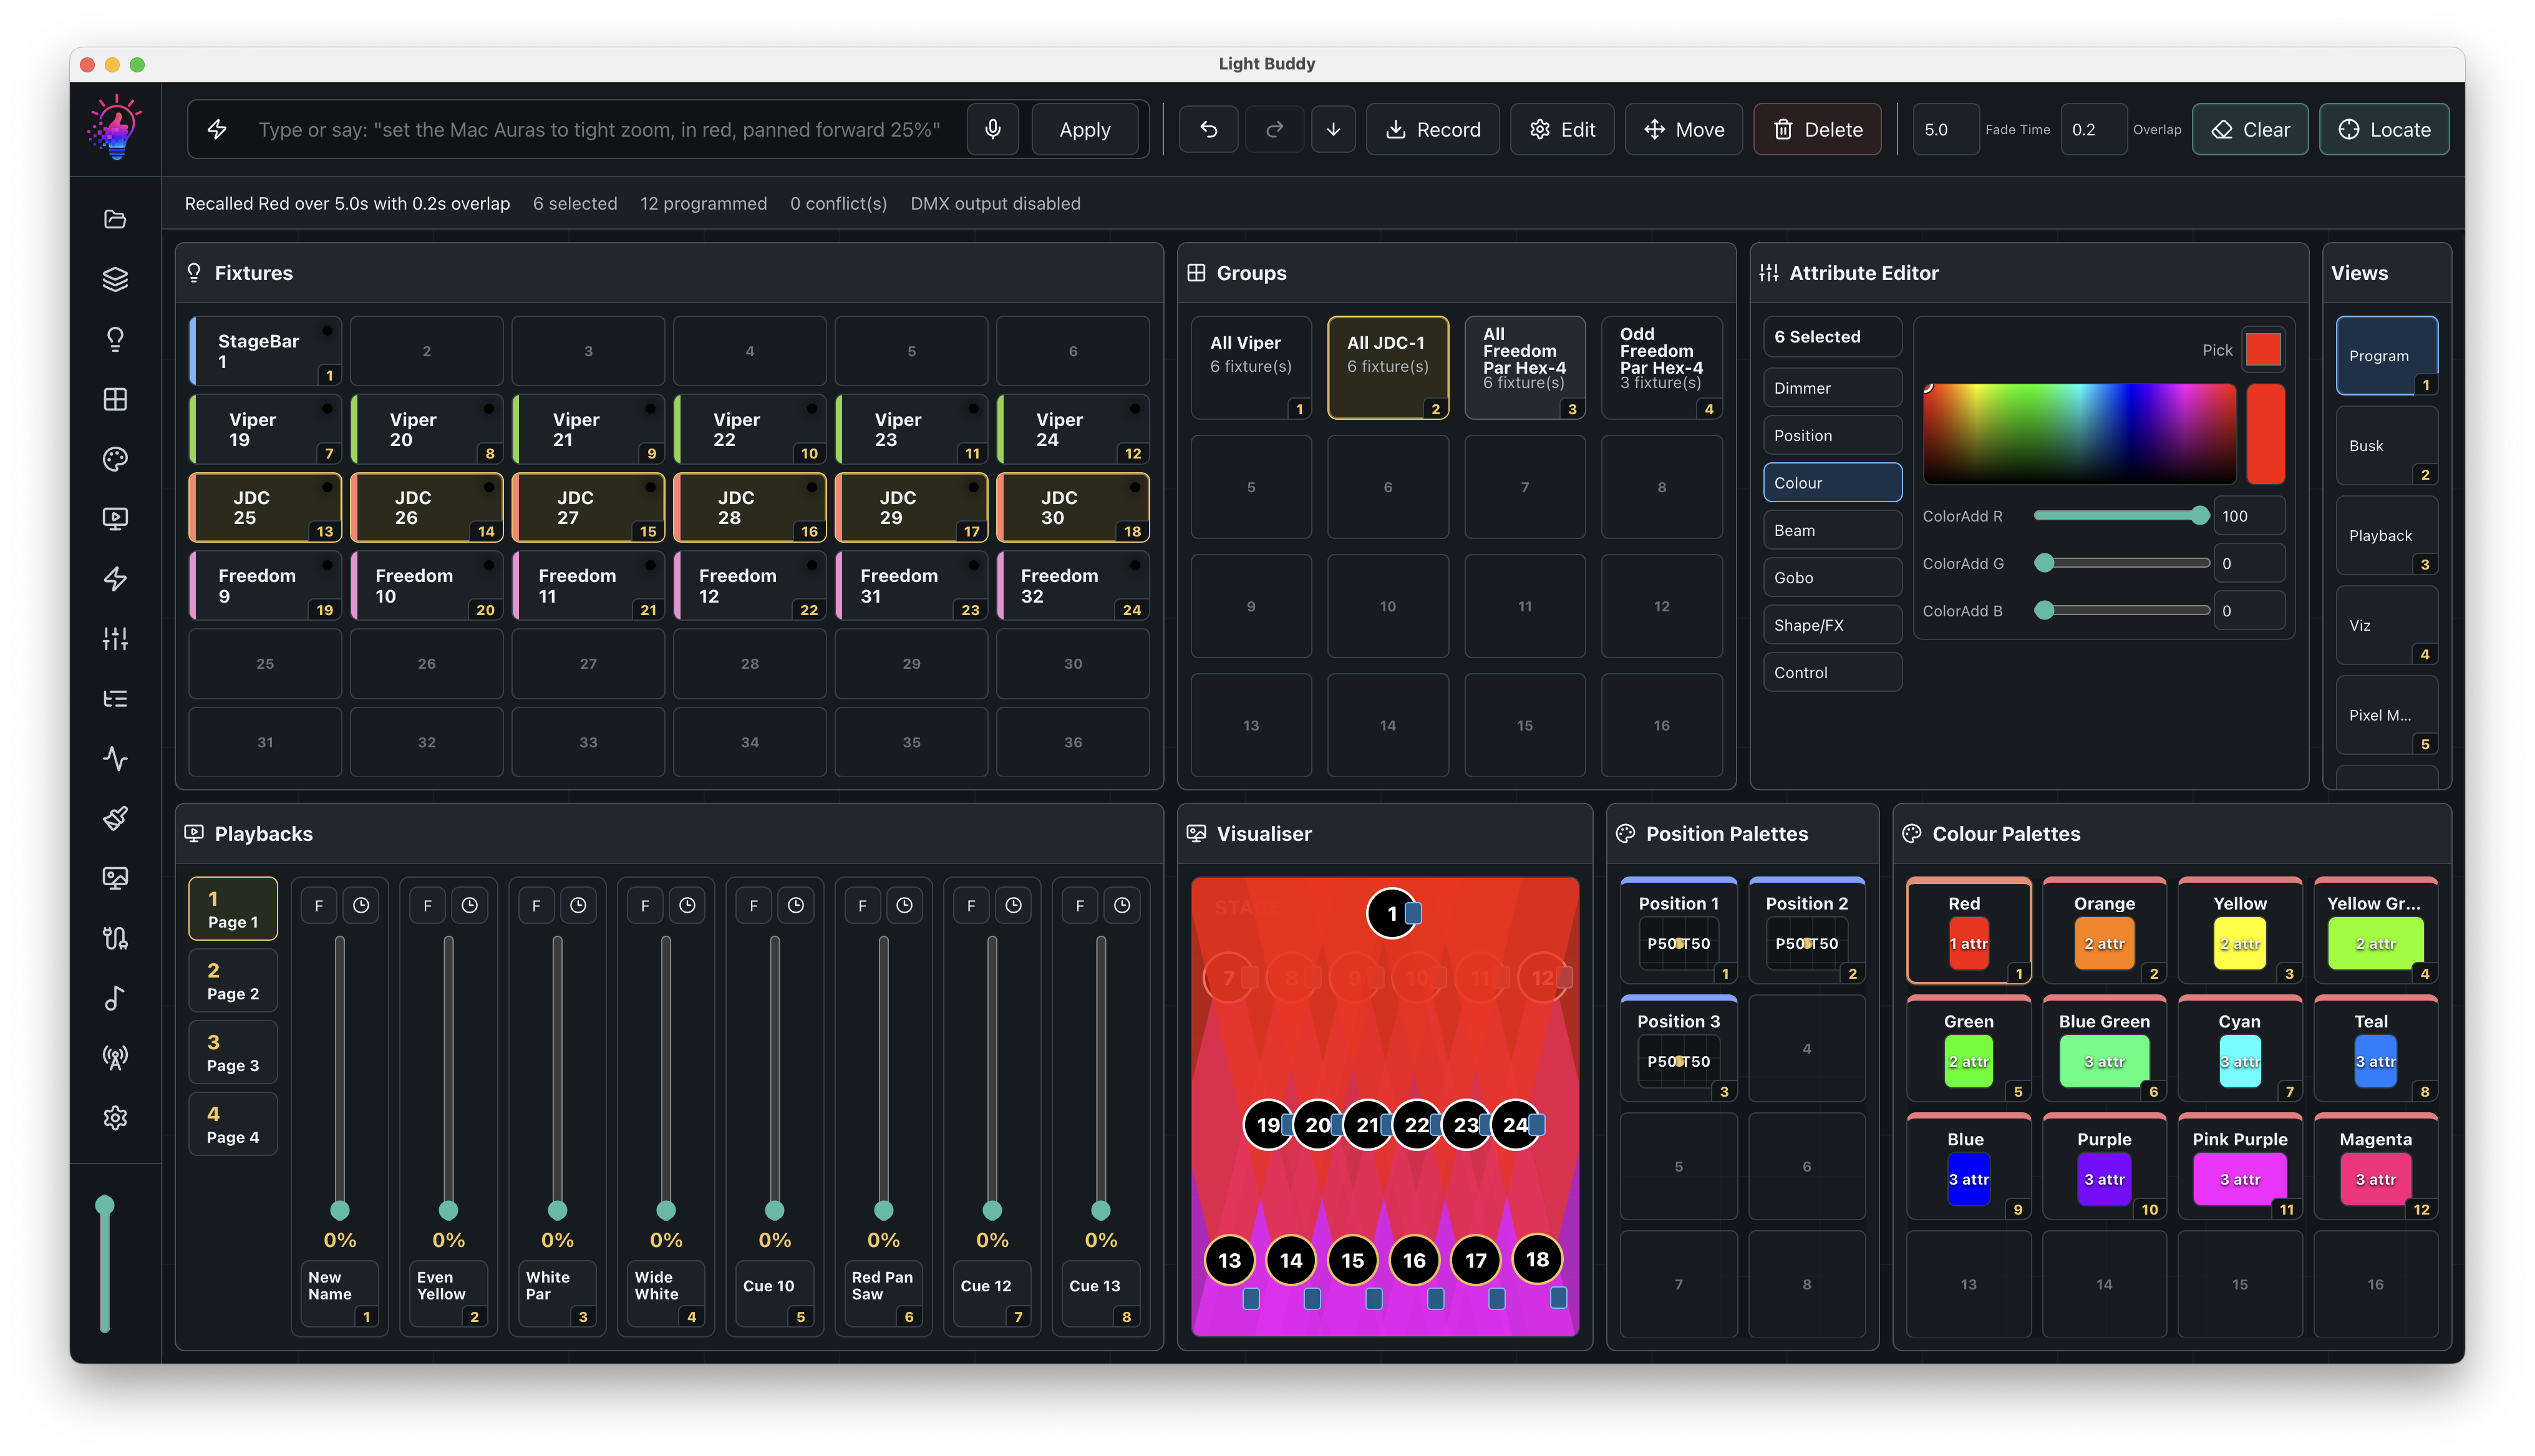Screen dimensions: 2535x1456
Task: Switch to the Beam attribute tab
Action: (x=1831, y=530)
